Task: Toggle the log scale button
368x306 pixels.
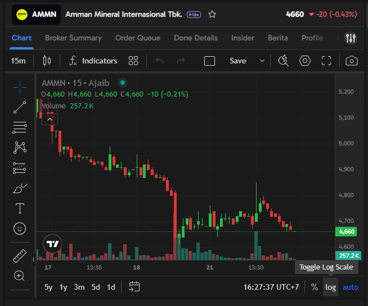Action: tap(330, 287)
